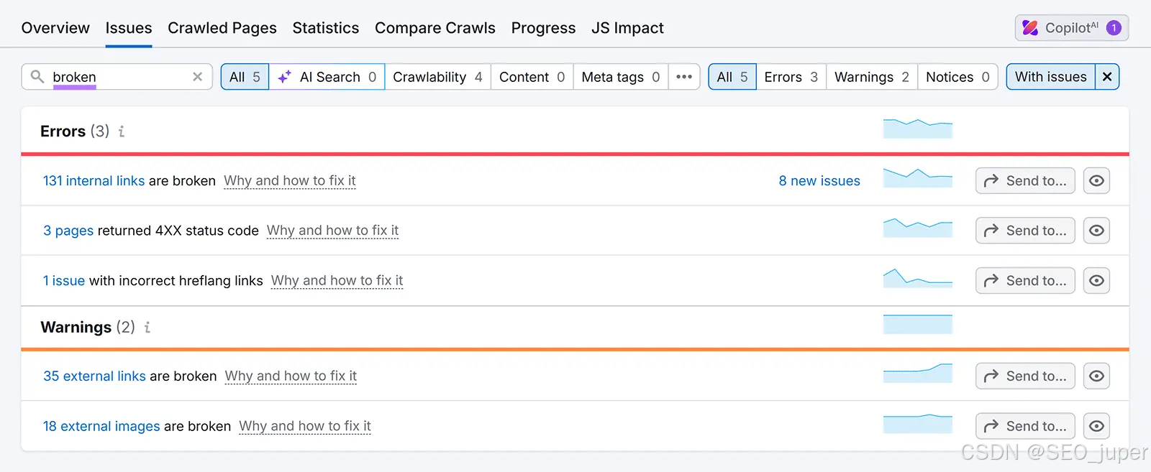Hide the 4XX status code issue
1151x472 pixels.
(1096, 231)
